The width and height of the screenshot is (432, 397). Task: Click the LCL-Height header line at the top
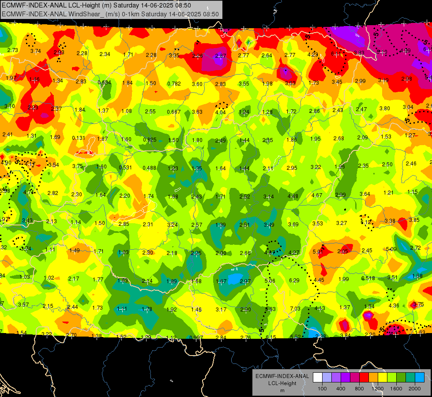tap(96, 5)
